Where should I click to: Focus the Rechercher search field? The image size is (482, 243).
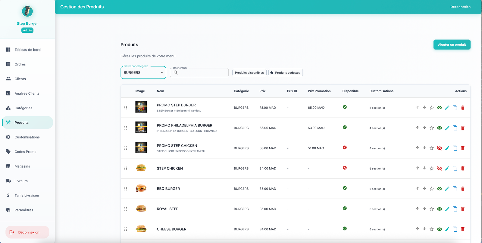click(199, 73)
